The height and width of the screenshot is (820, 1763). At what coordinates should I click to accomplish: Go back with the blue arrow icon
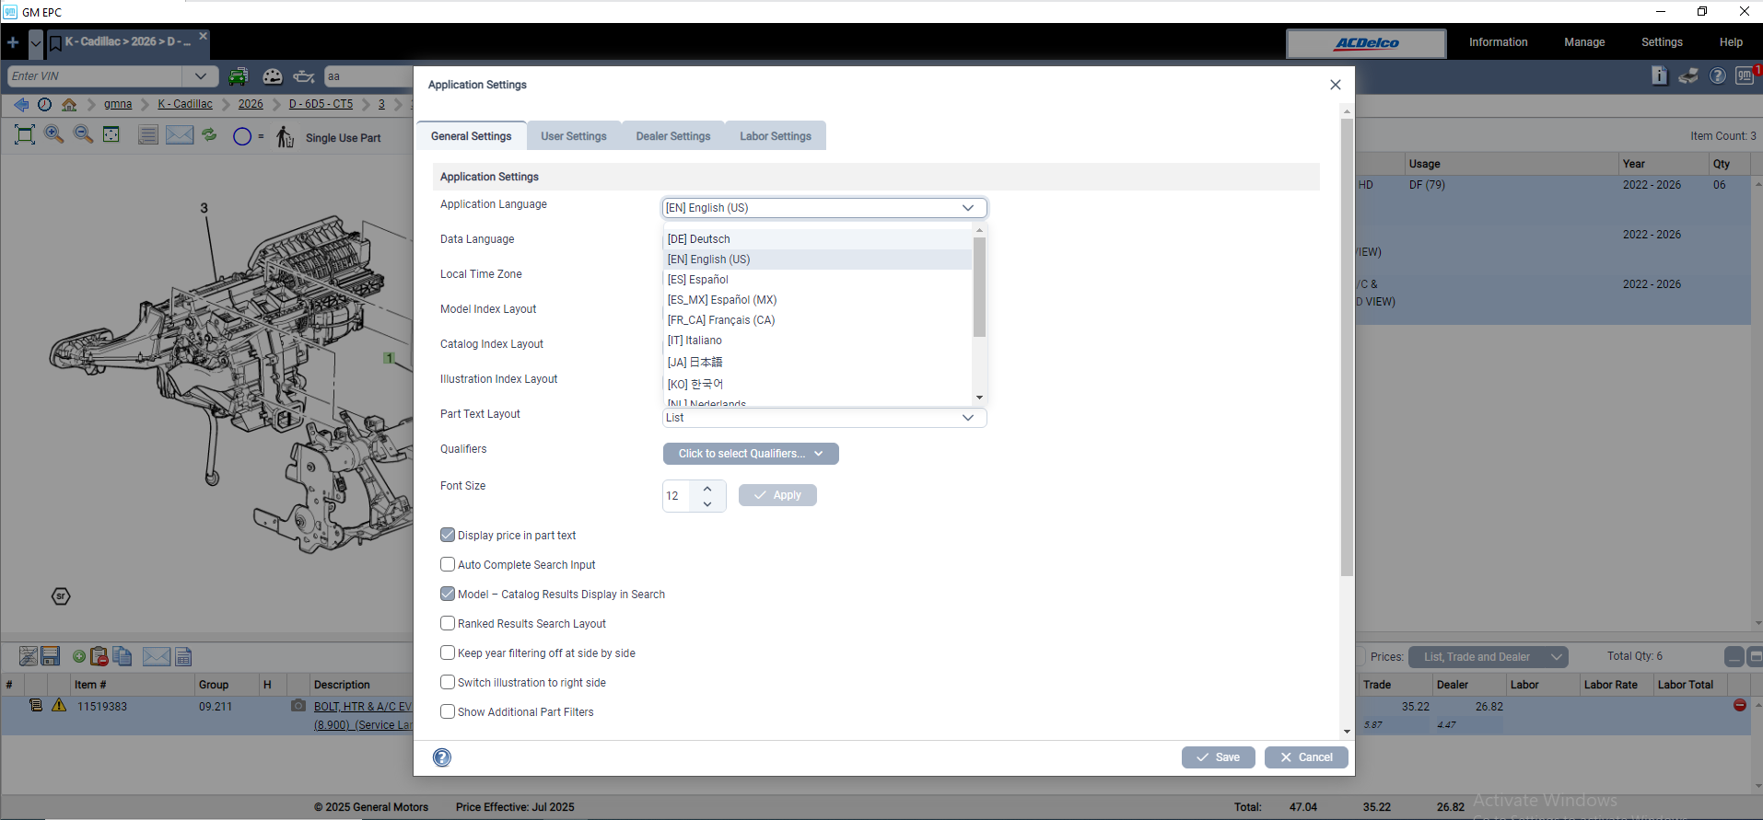pos(21,105)
